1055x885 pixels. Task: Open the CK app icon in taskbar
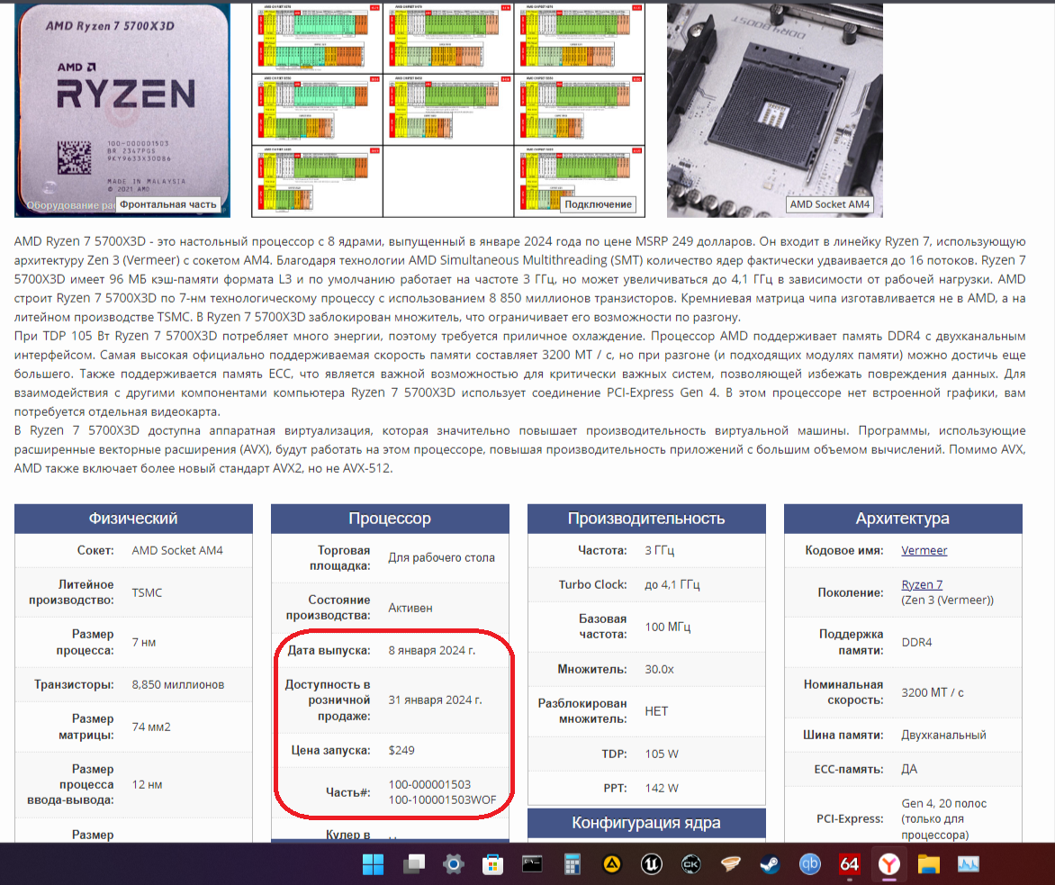[x=691, y=864]
